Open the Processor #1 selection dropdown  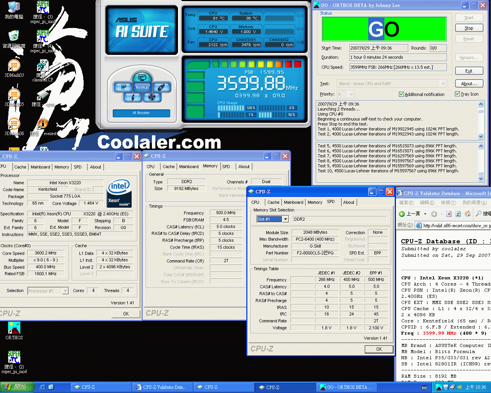pos(65,291)
